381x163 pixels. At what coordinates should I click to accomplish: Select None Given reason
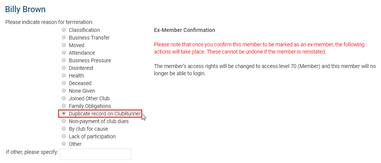click(64, 91)
